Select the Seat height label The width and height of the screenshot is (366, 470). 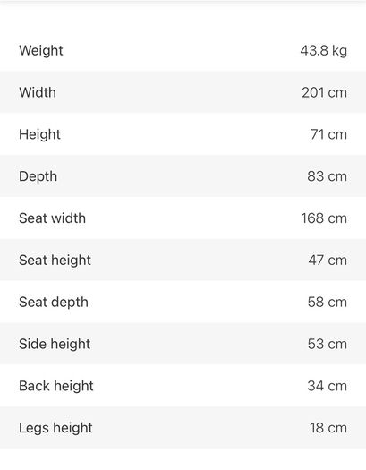55,261
